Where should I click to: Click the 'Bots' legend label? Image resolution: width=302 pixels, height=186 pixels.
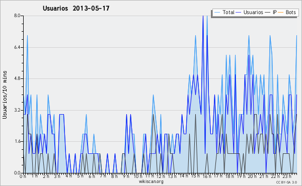click(290, 12)
